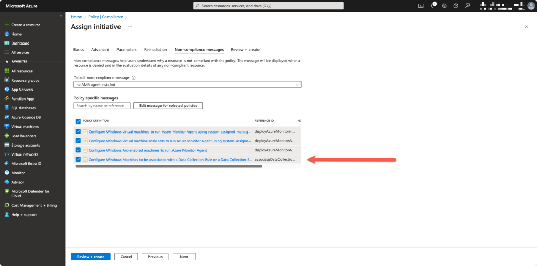Switch to the Parameters tab
Viewport: 537px width, 266px height.
click(x=126, y=50)
